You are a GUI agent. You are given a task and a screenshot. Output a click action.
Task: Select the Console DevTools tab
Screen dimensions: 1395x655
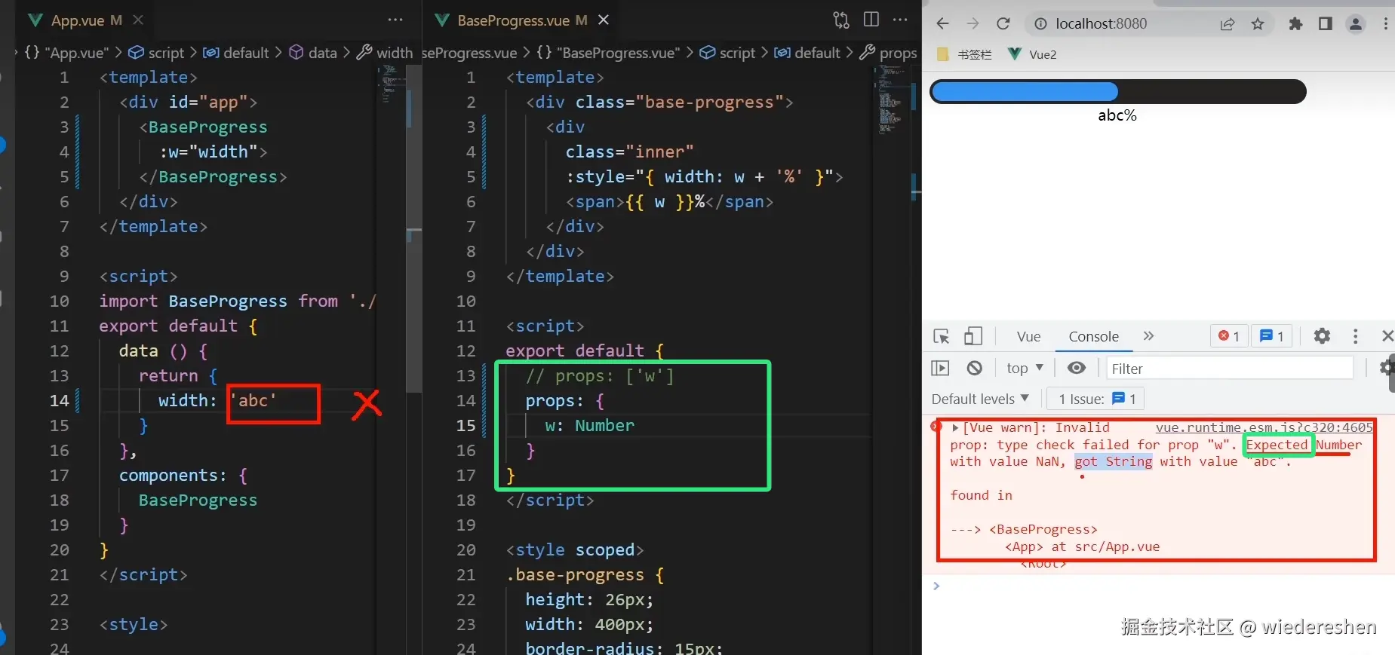point(1093,337)
